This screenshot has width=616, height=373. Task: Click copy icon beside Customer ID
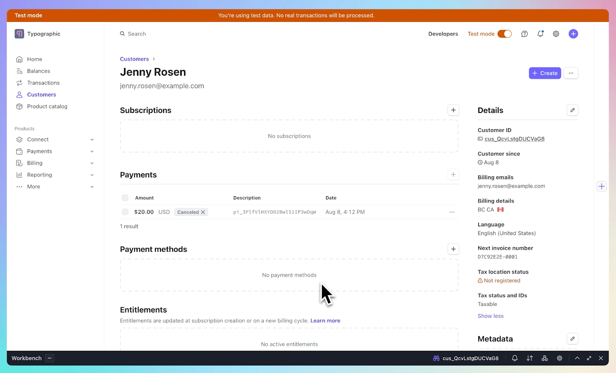480,139
